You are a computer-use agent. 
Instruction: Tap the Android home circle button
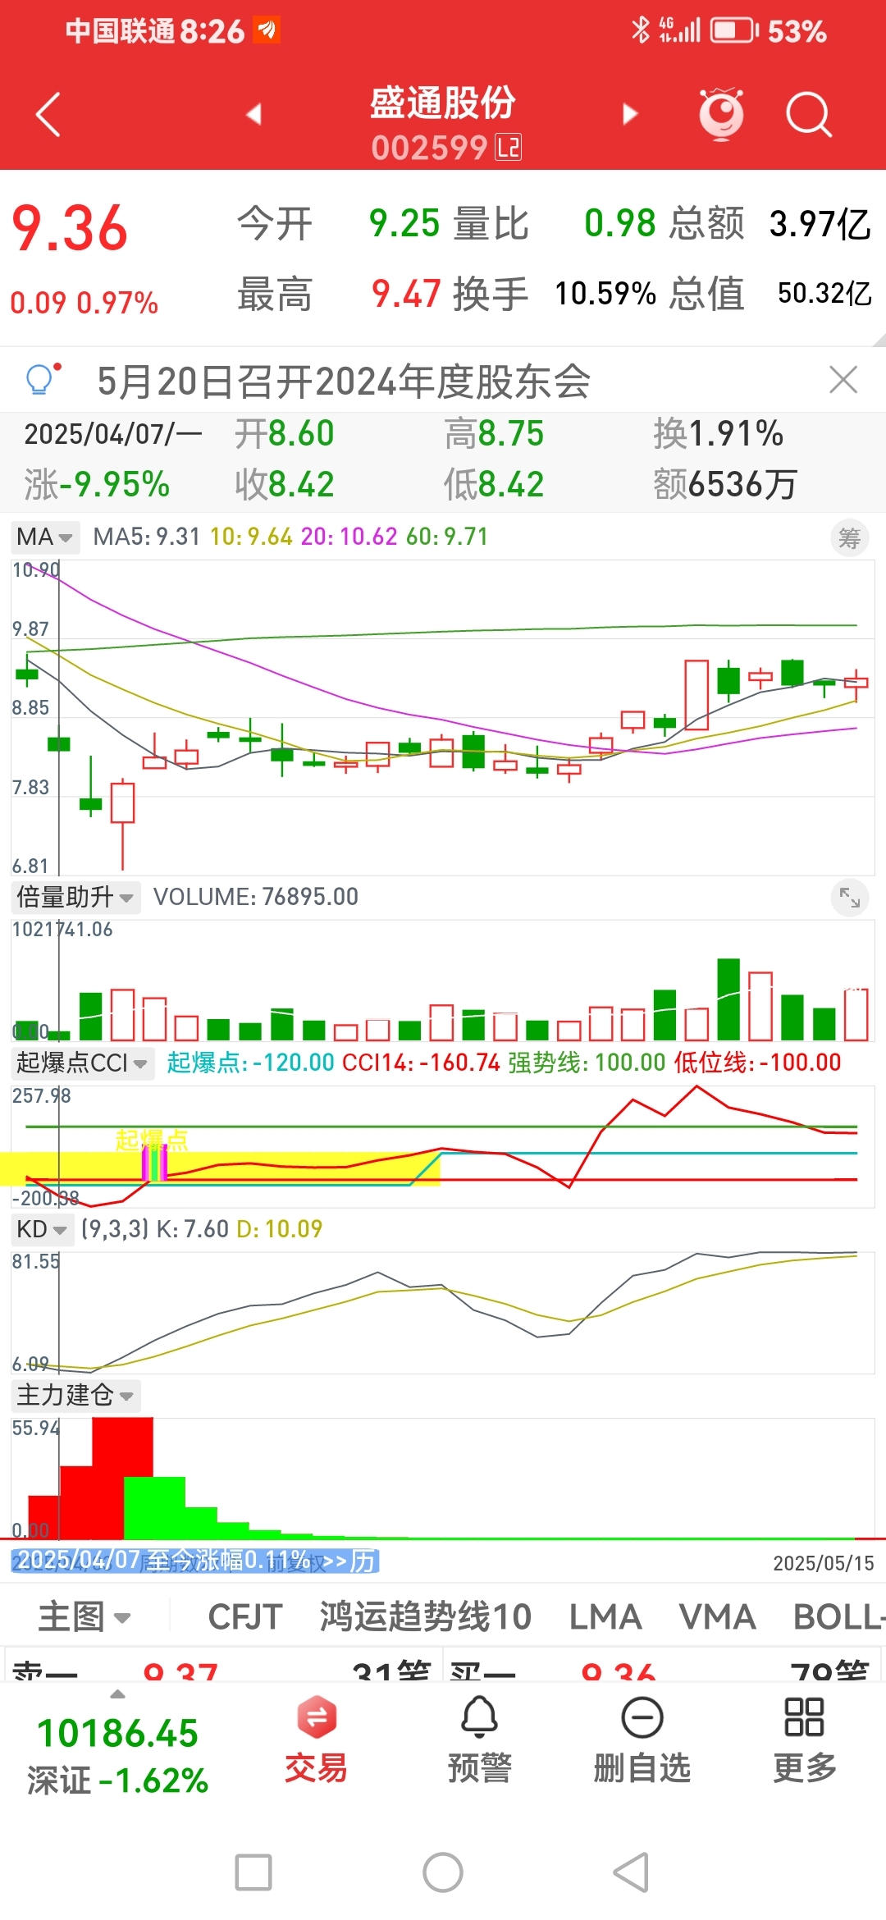(x=443, y=1872)
